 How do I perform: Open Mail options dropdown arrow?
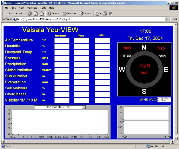point(100,13)
